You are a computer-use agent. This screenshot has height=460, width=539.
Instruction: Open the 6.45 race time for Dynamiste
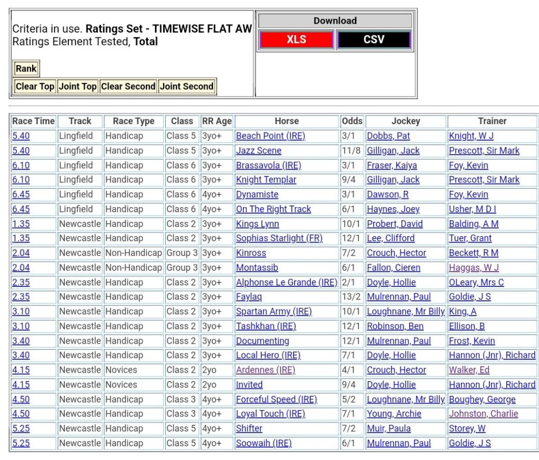[21, 195]
